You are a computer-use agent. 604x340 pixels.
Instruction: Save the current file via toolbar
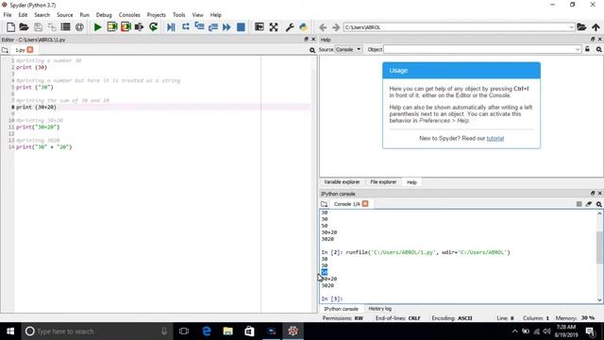(38, 27)
